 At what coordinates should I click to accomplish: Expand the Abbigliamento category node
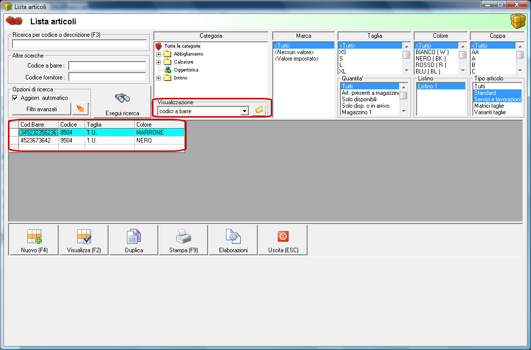[x=158, y=54]
